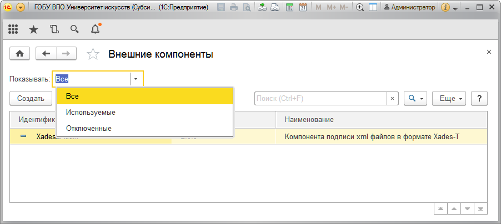501x224 pixels.
Task: Open the Calendar icon
Action: coord(303,7)
